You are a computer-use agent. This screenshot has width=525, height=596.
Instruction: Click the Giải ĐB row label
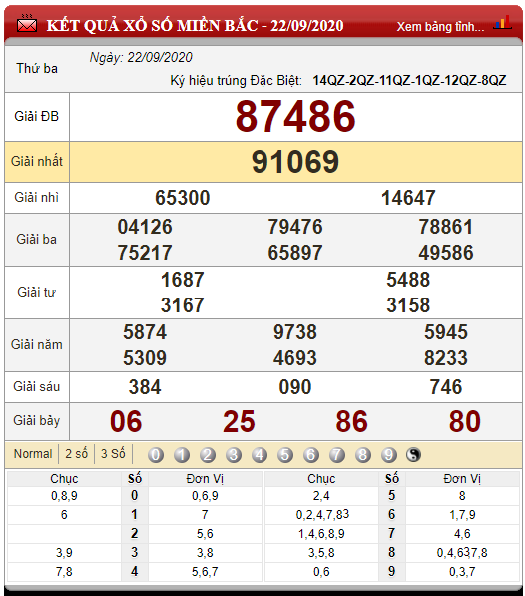click(37, 117)
